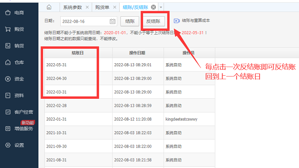
Task: Close the 系统参数 tab
Action: tap(87, 7)
